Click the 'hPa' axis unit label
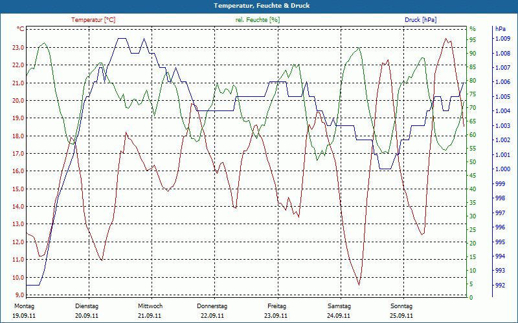518x323 pixels. [501, 29]
